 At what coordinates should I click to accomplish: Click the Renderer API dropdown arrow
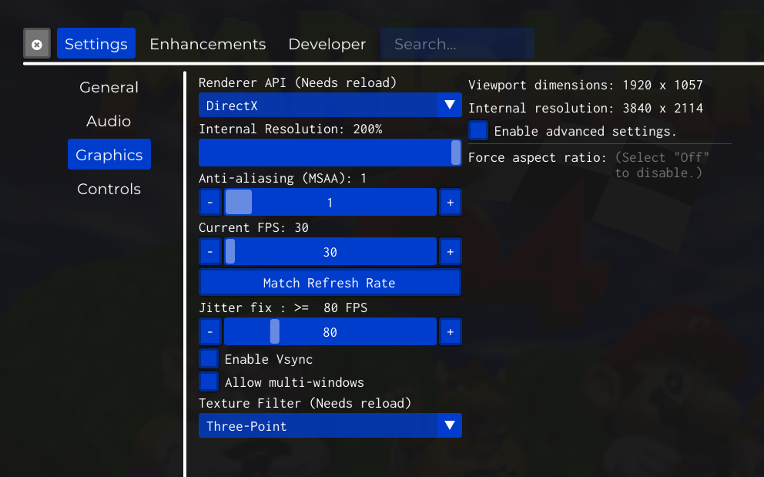450,105
